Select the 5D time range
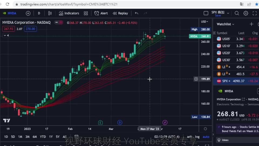Screen dimensions: 259x146 pos(13,137)
